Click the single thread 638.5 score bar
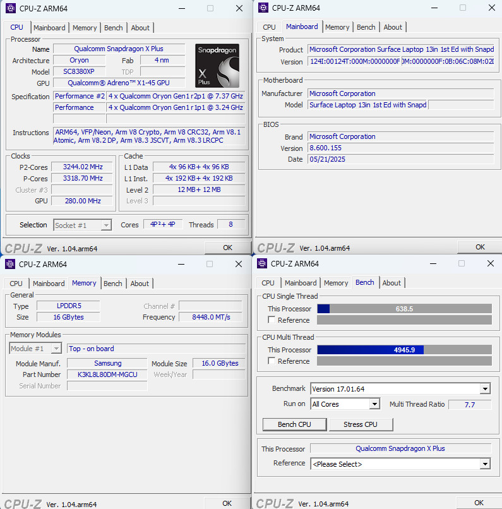Screen dimensions: 502x509 [404, 309]
